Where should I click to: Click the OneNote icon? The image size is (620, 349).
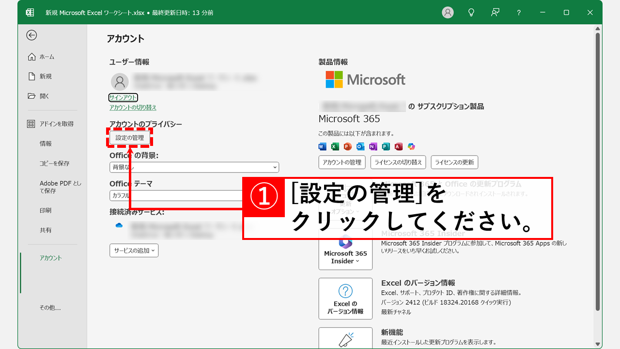click(x=372, y=146)
